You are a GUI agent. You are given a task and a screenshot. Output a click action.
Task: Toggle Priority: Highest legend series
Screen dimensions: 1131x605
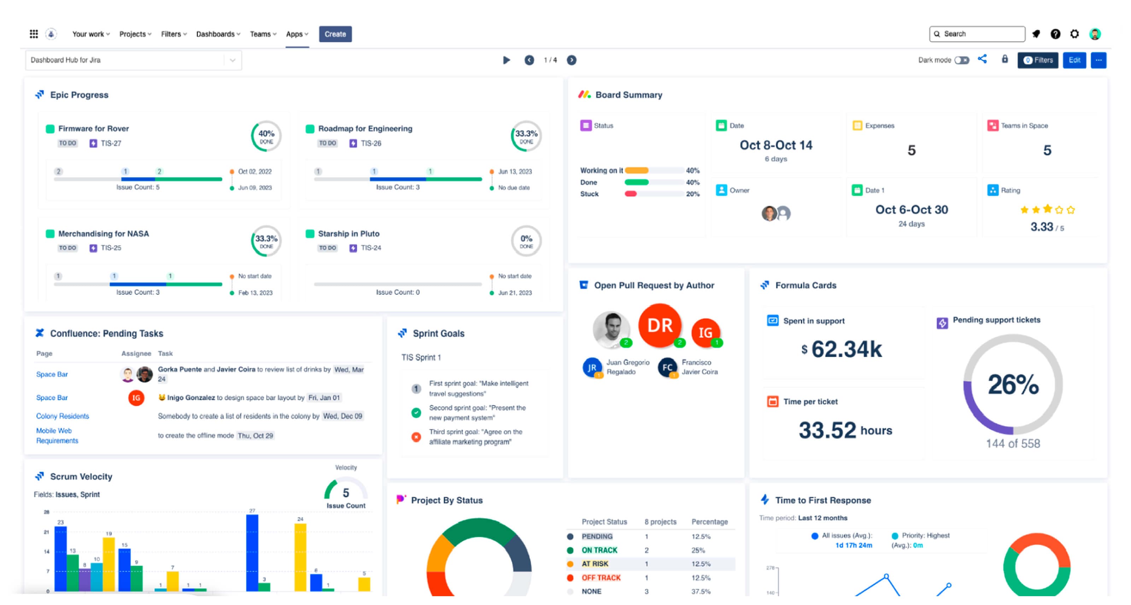(920, 540)
